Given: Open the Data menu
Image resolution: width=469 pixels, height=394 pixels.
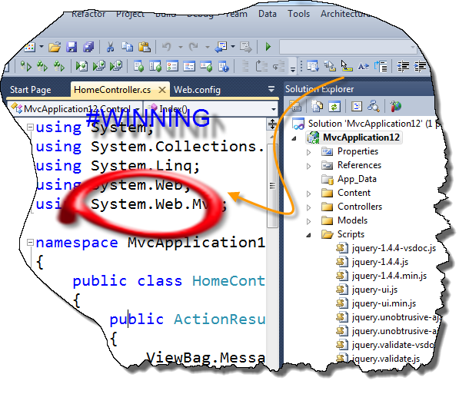Looking at the screenshot, I should click(268, 14).
